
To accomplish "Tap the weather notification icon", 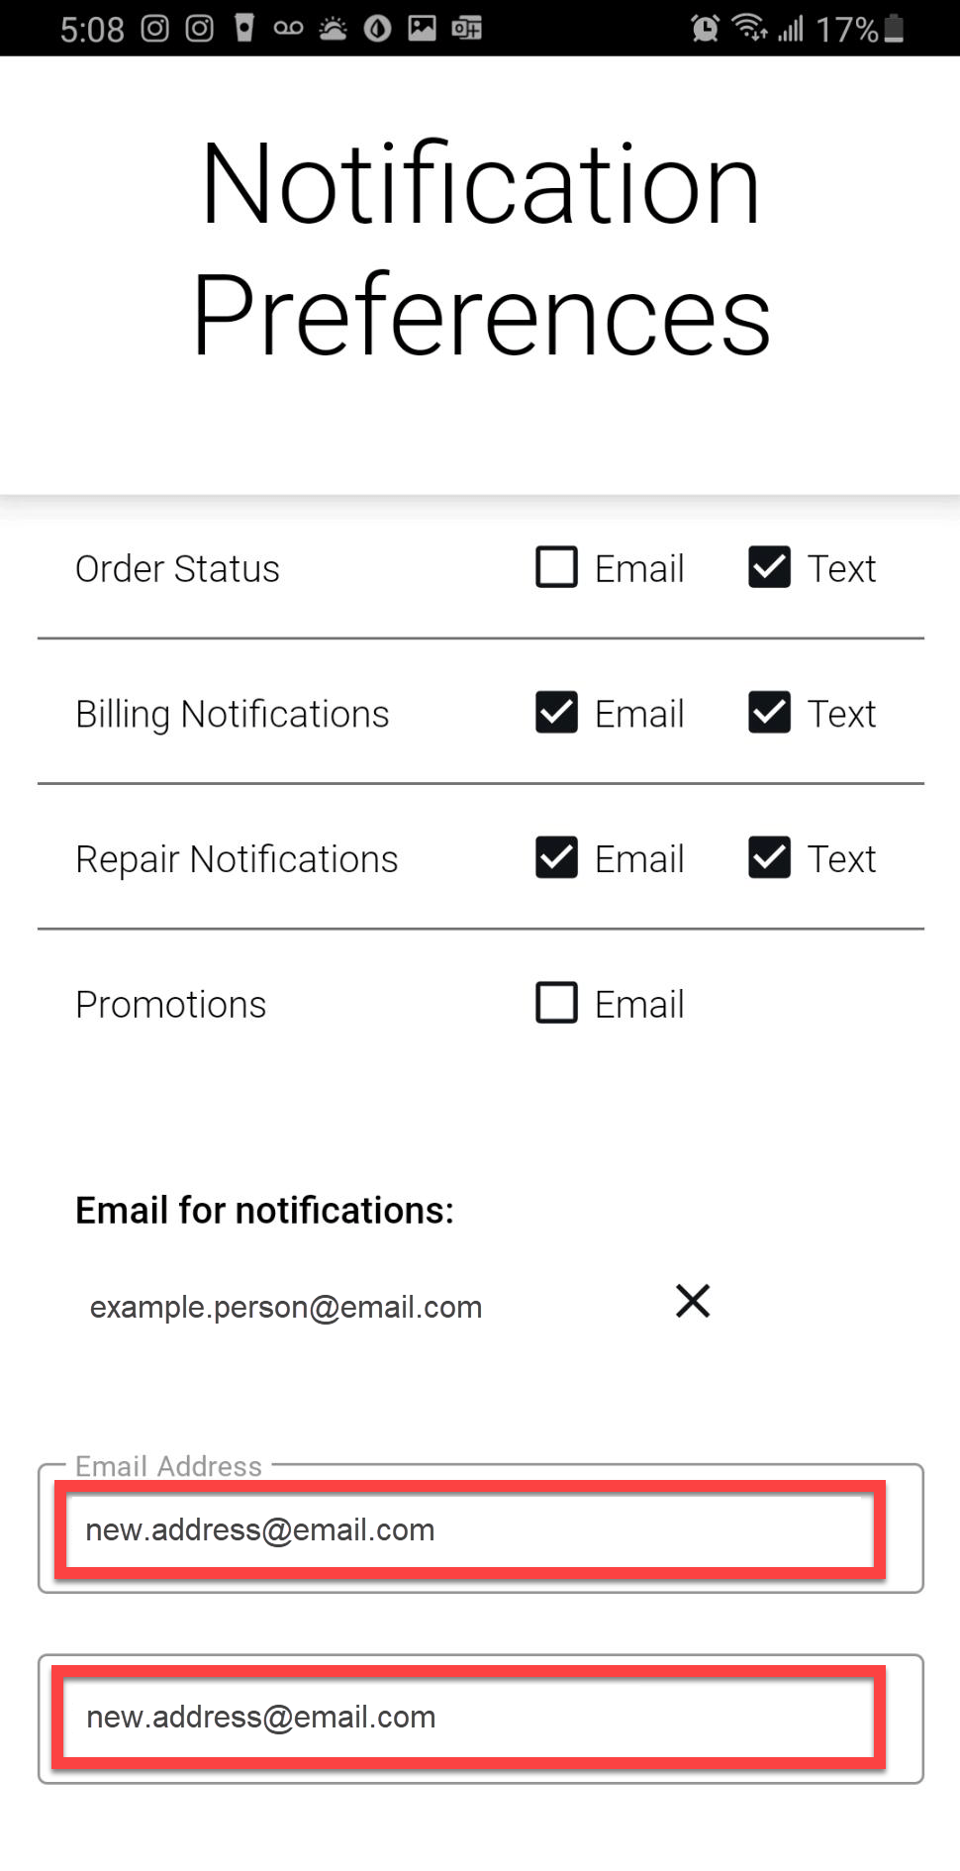I will pyautogui.click(x=334, y=28).
